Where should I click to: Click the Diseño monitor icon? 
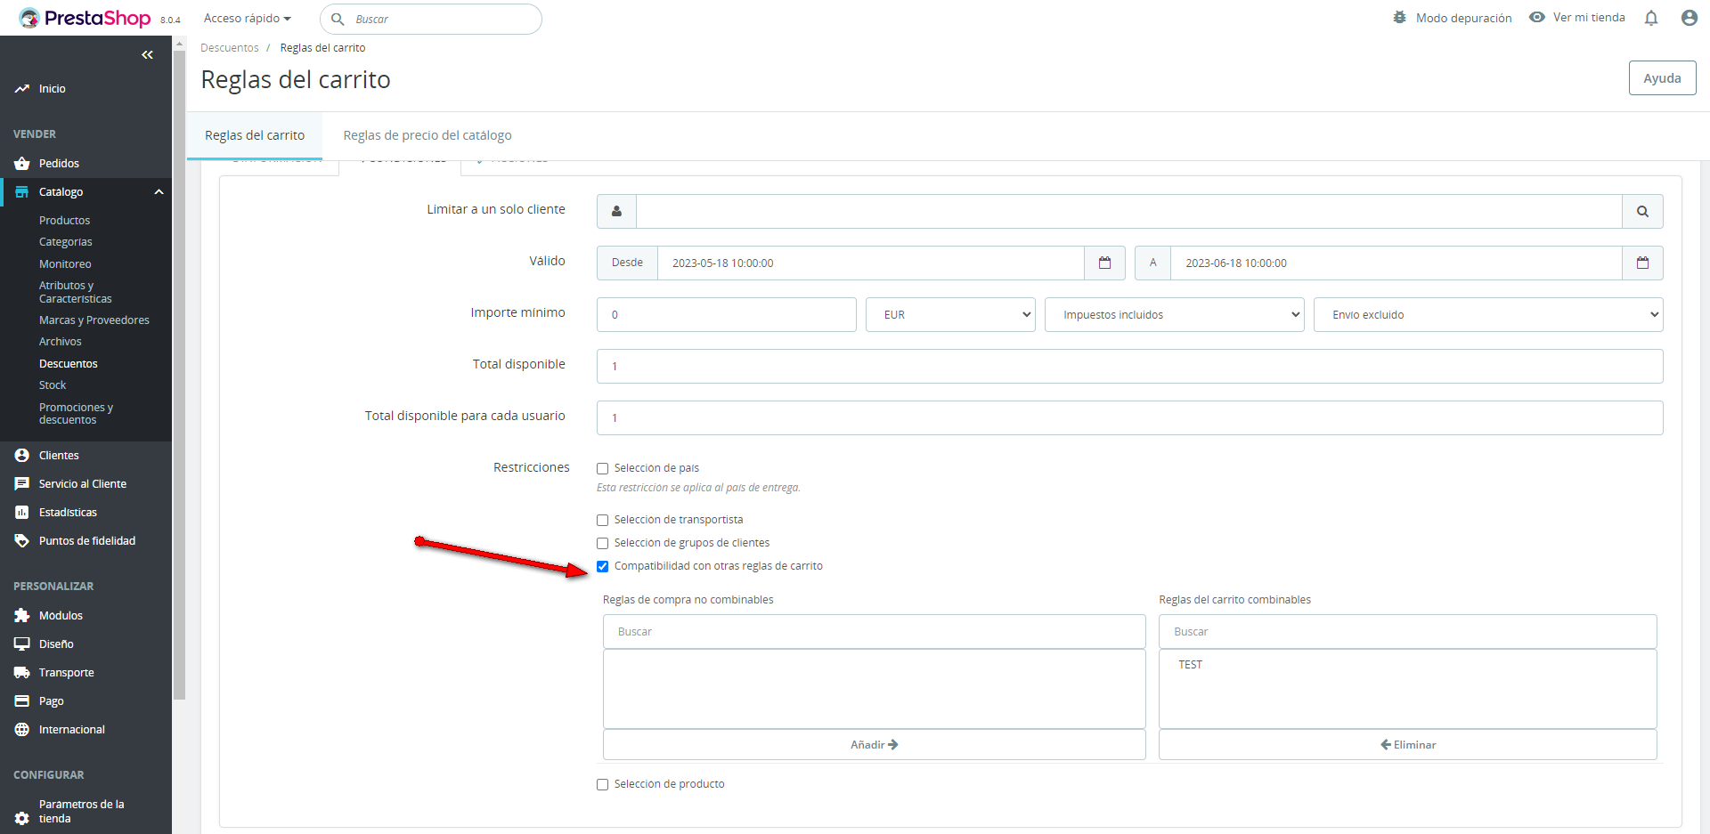click(22, 644)
